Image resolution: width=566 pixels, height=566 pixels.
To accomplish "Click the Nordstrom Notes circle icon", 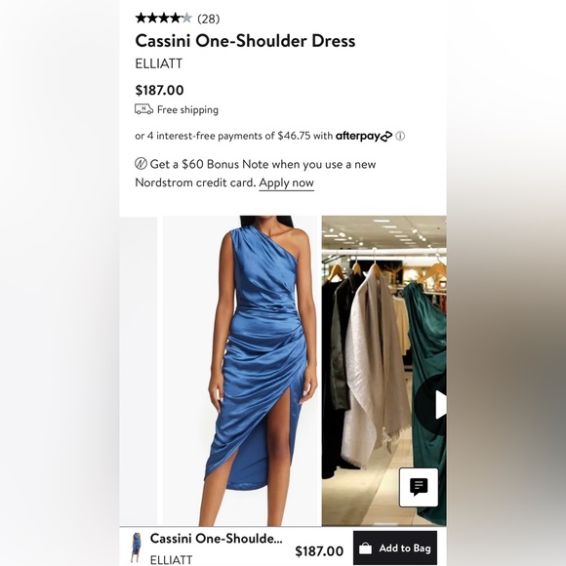I will [141, 164].
